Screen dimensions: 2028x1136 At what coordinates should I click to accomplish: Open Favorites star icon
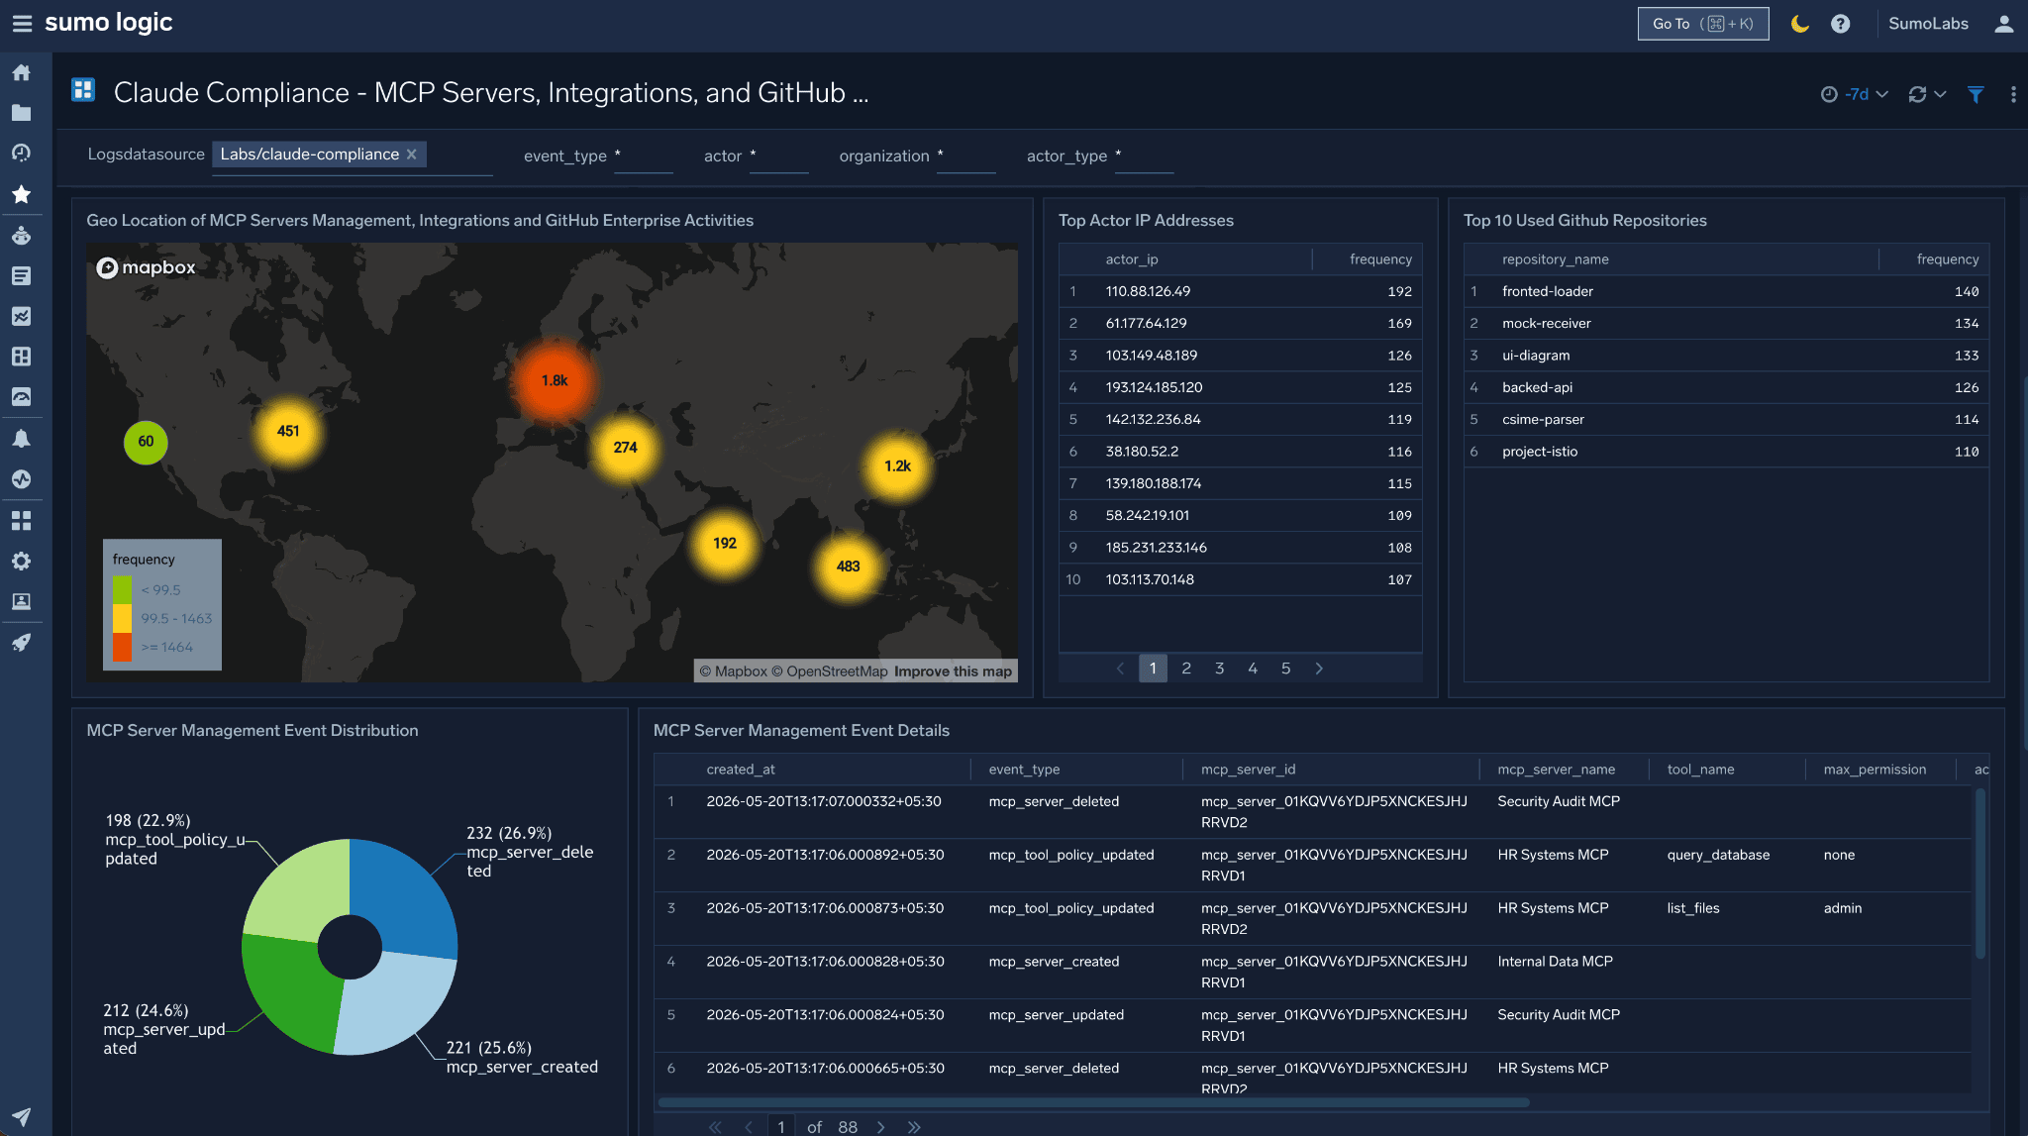[x=21, y=194]
